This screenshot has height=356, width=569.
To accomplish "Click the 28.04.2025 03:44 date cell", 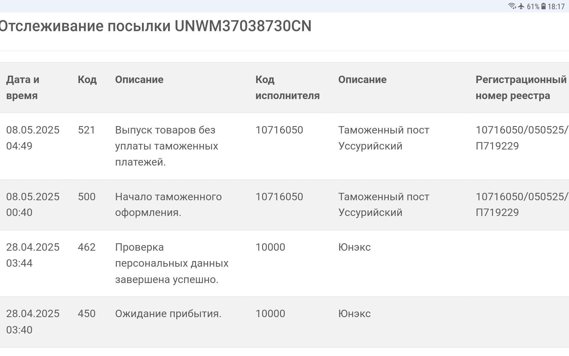I will point(33,255).
